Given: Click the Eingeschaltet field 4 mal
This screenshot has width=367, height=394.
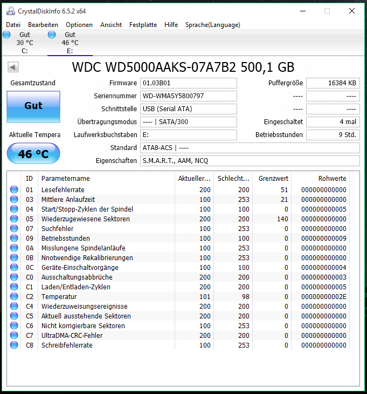Looking at the screenshot, I should point(333,122).
